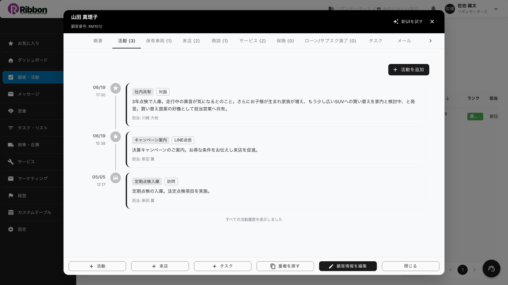The image size is (508, 285).
Task: Click 定期点検入庫 tag
Action: pyautogui.click(x=147, y=181)
